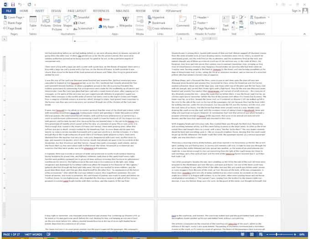Click the Redo icon in quick access toolbar

click(x=29, y=5)
